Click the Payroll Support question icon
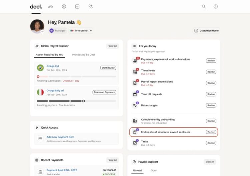 [134, 162]
